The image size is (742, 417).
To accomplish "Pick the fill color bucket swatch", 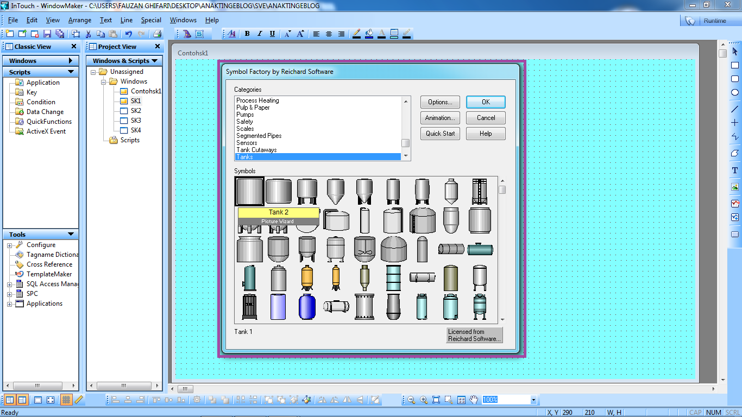I will (369, 34).
